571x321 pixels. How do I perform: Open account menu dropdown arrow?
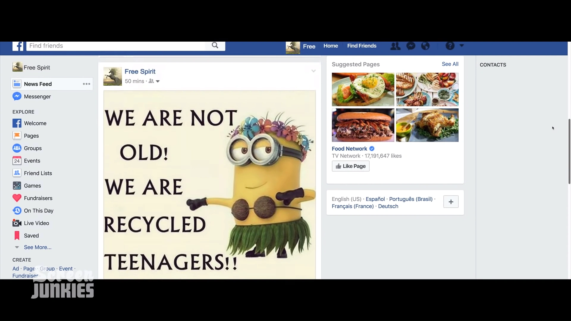462,46
